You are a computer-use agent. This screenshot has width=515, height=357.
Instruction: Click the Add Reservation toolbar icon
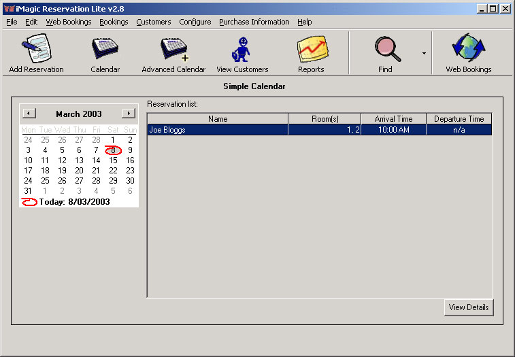37,48
